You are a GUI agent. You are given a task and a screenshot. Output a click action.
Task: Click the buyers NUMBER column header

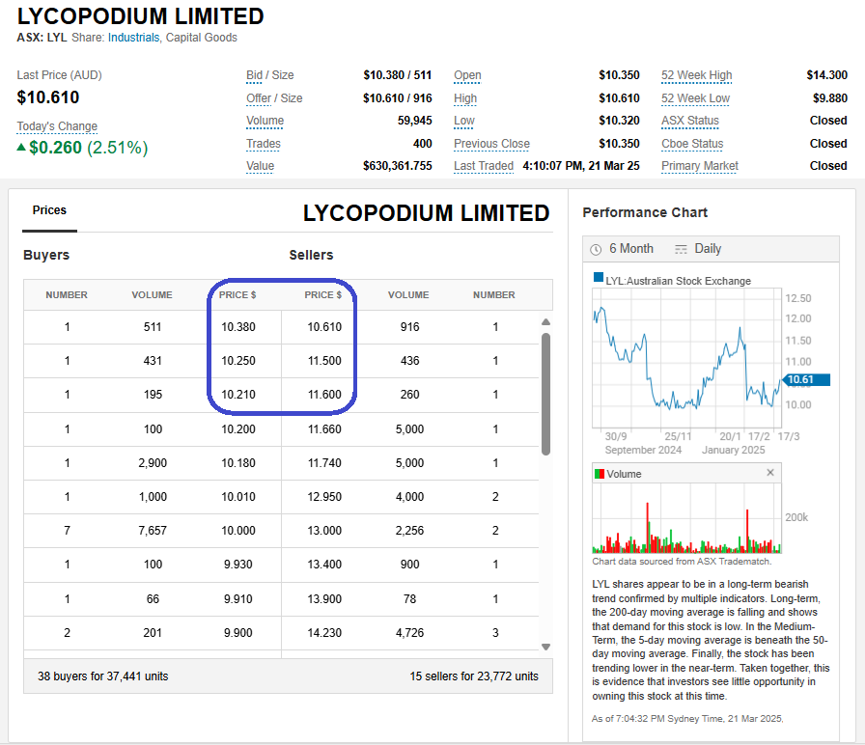tap(67, 295)
